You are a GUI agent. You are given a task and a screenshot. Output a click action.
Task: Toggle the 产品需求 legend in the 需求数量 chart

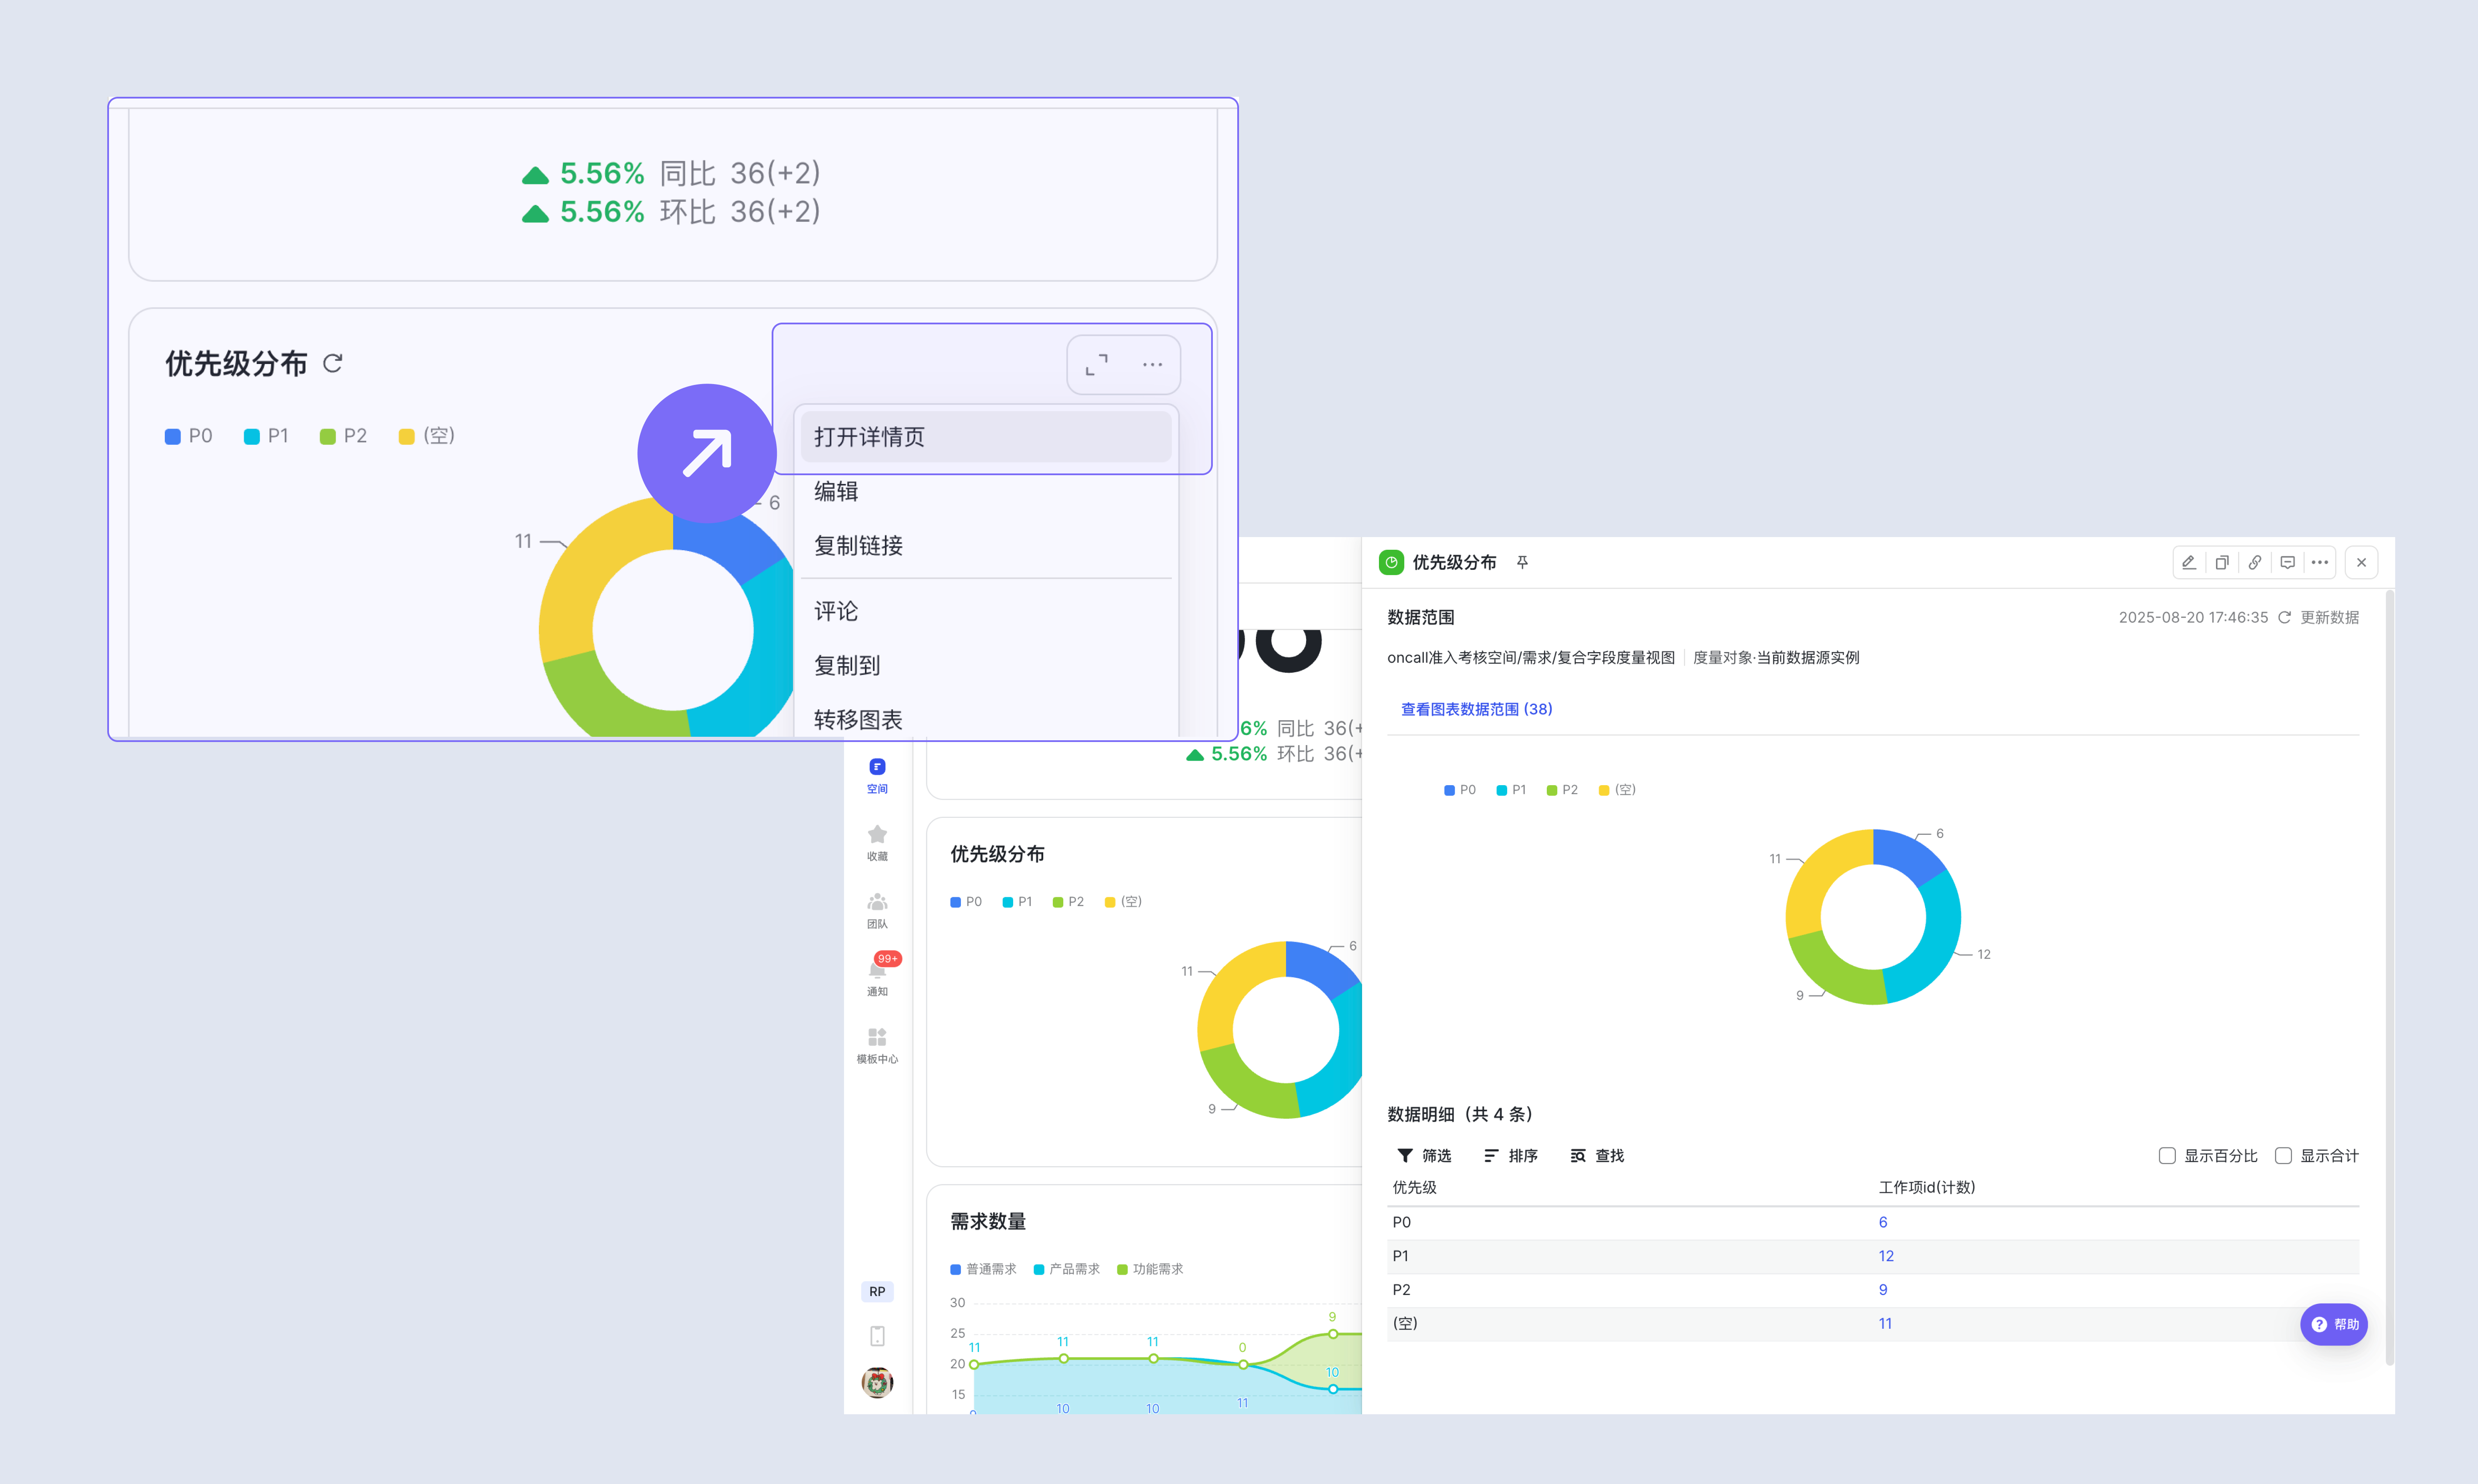(x=1066, y=1269)
